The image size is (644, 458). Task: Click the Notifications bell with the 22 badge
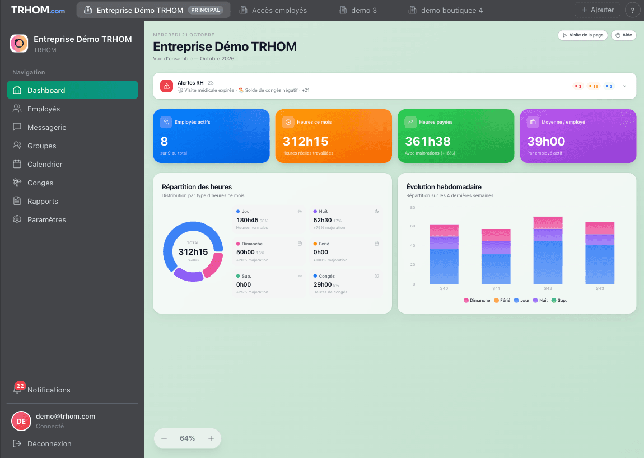tap(18, 389)
